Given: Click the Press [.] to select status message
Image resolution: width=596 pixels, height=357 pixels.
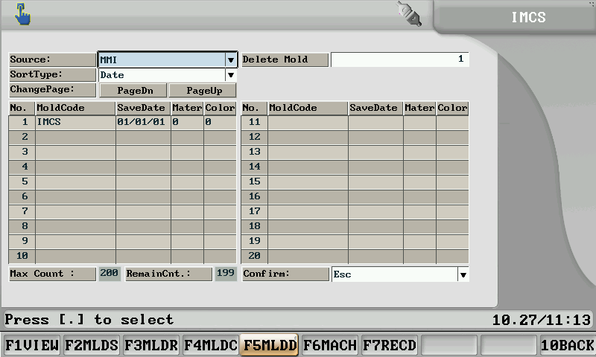Looking at the screenshot, I should (89, 320).
